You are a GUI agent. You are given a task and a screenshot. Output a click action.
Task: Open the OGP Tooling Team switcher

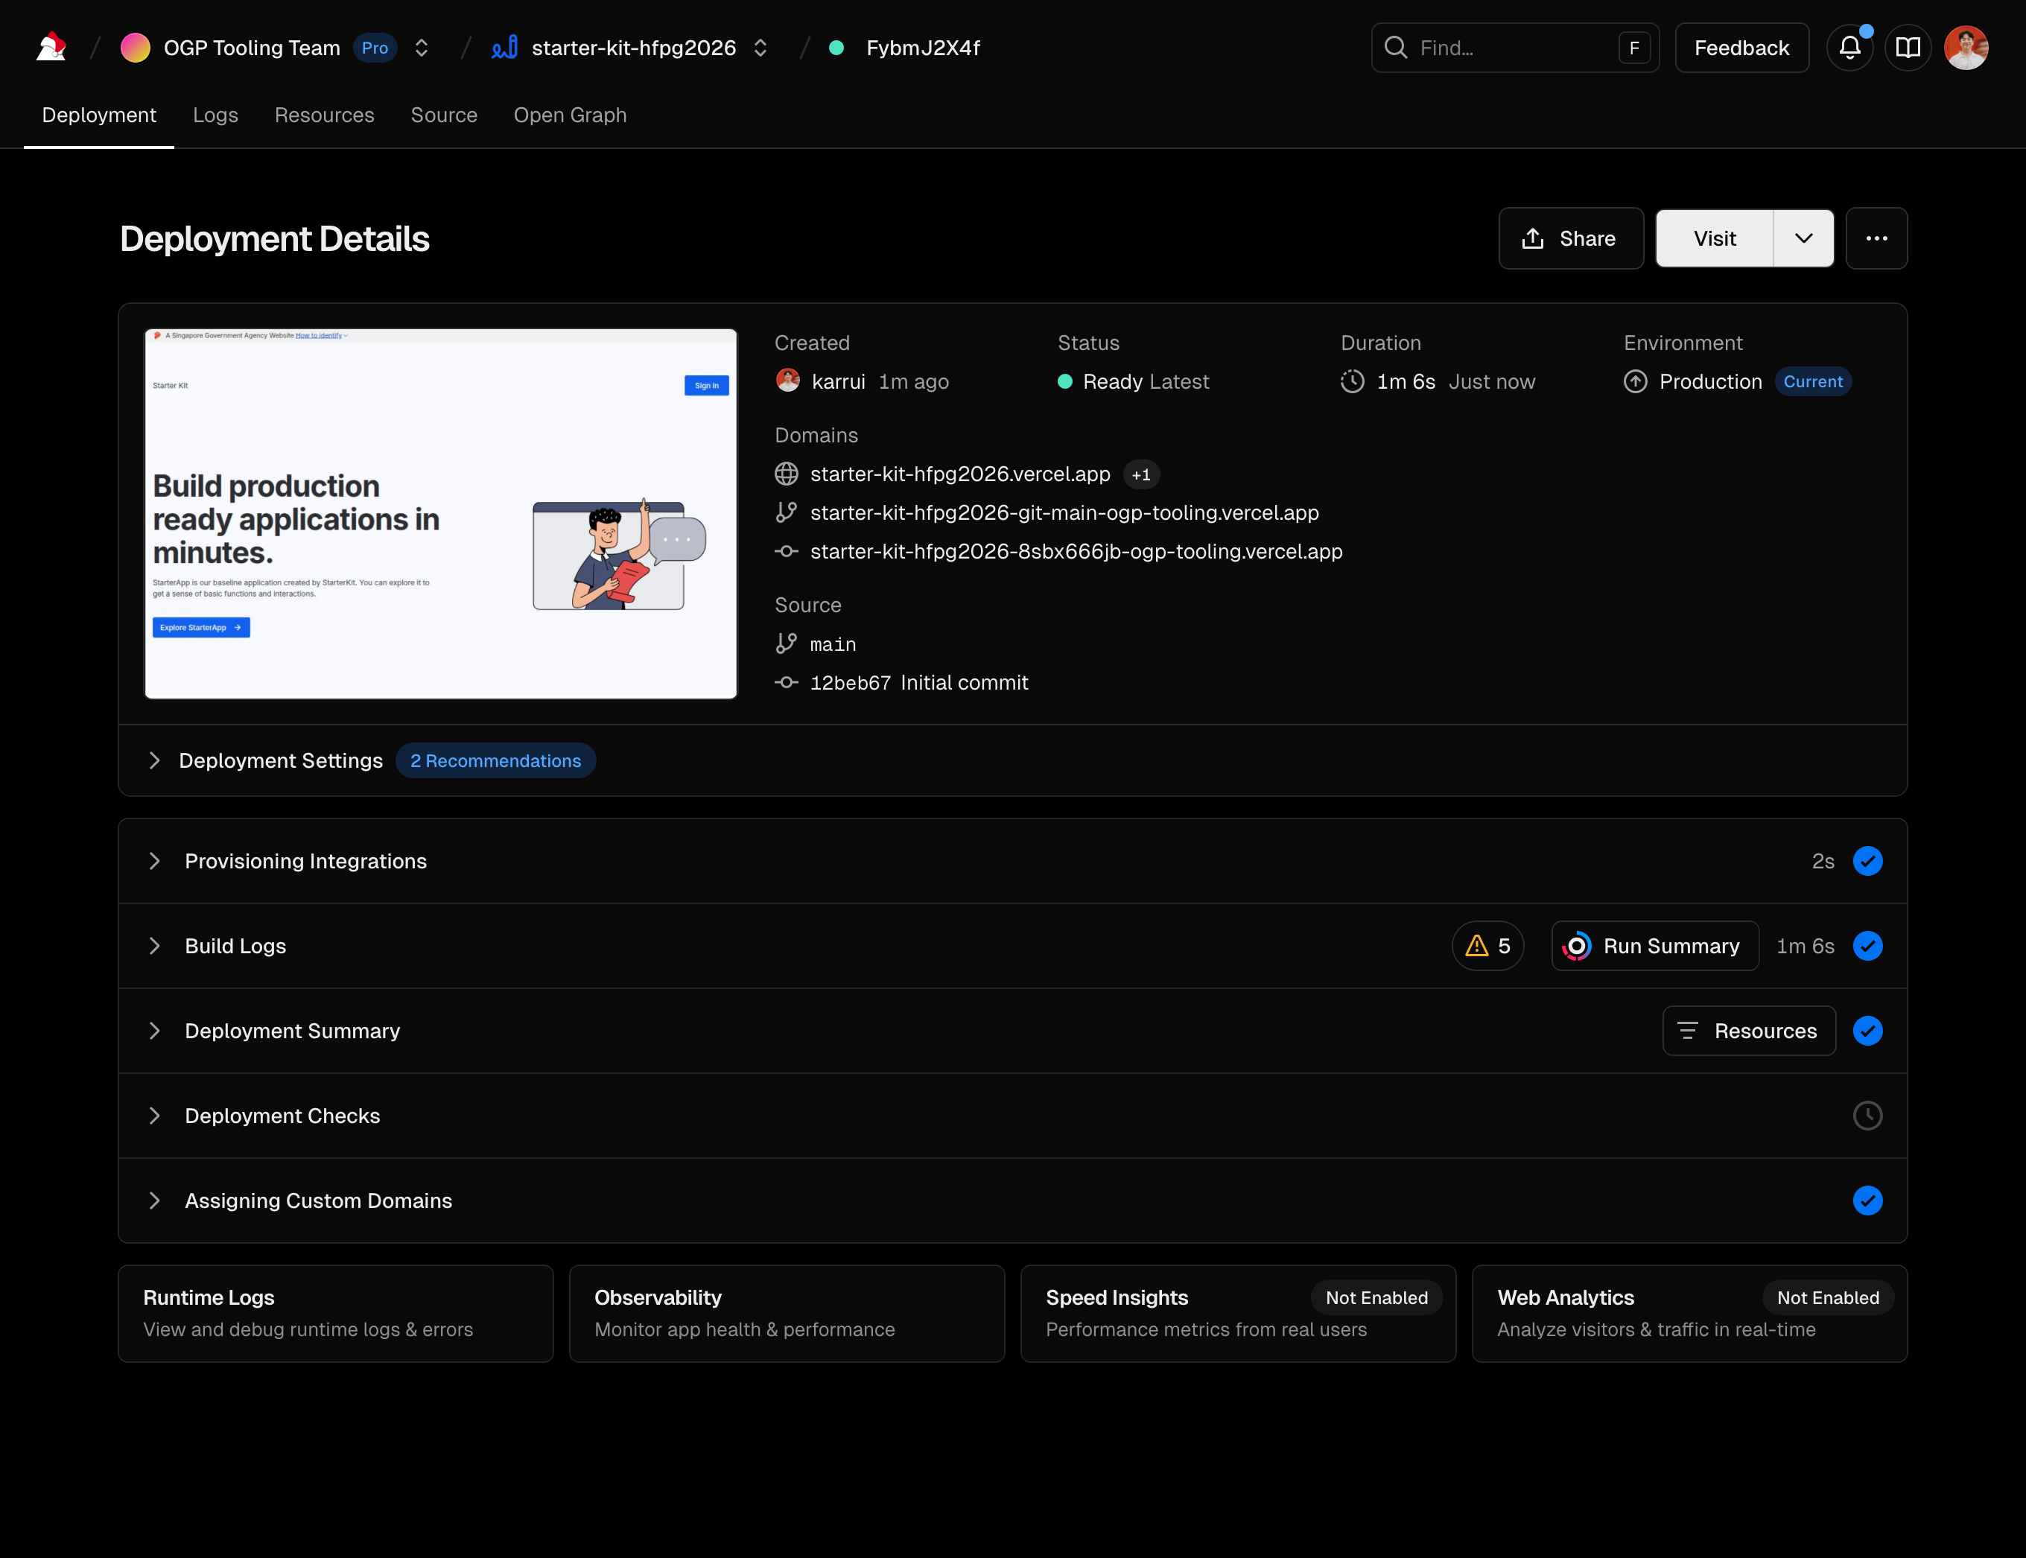pos(421,48)
